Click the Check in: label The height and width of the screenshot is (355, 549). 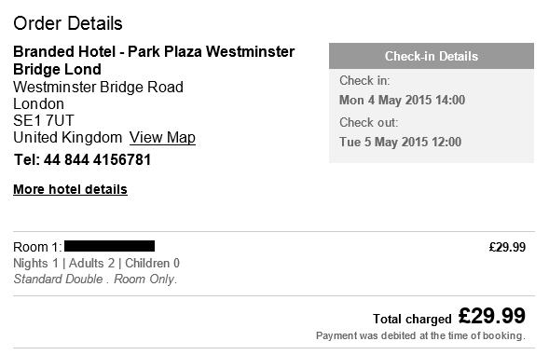364,80
